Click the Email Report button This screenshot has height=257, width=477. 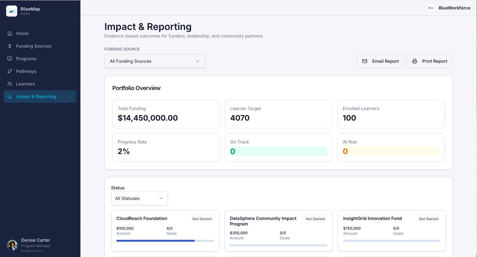[x=380, y=61]
